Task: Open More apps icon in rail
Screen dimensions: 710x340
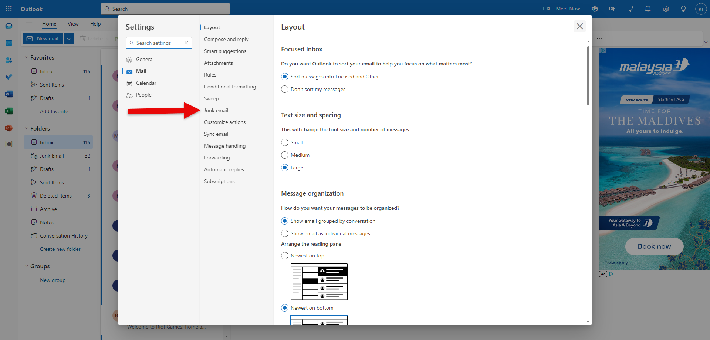Action: pos(9,144)
